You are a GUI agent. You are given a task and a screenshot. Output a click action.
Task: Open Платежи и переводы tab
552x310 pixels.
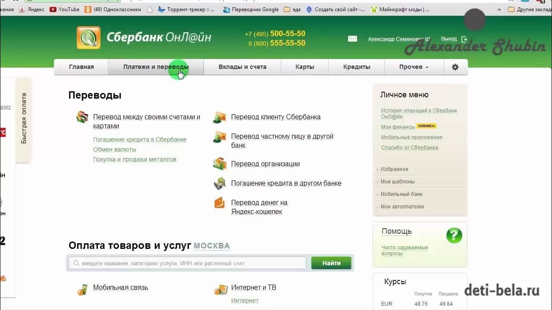tap(156, 67)
